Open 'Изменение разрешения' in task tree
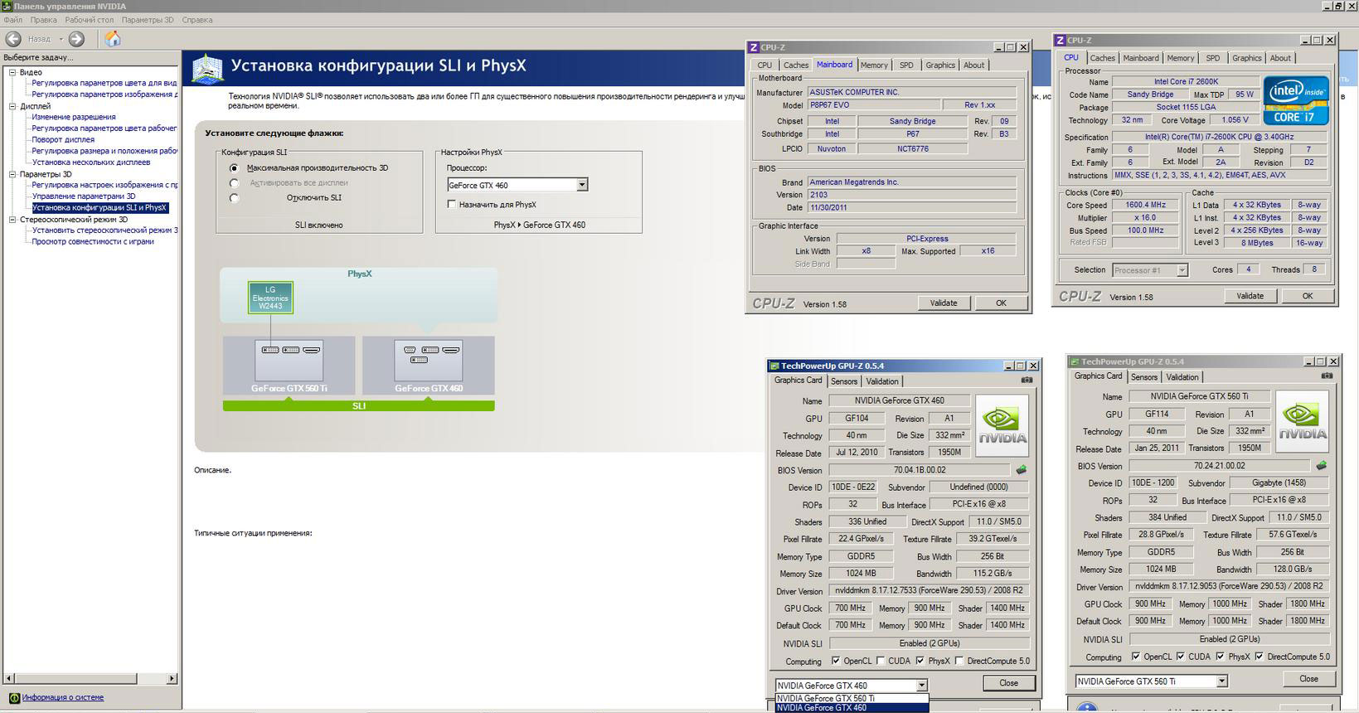This screenshot has height=713, width=1359. click(74, 117)
